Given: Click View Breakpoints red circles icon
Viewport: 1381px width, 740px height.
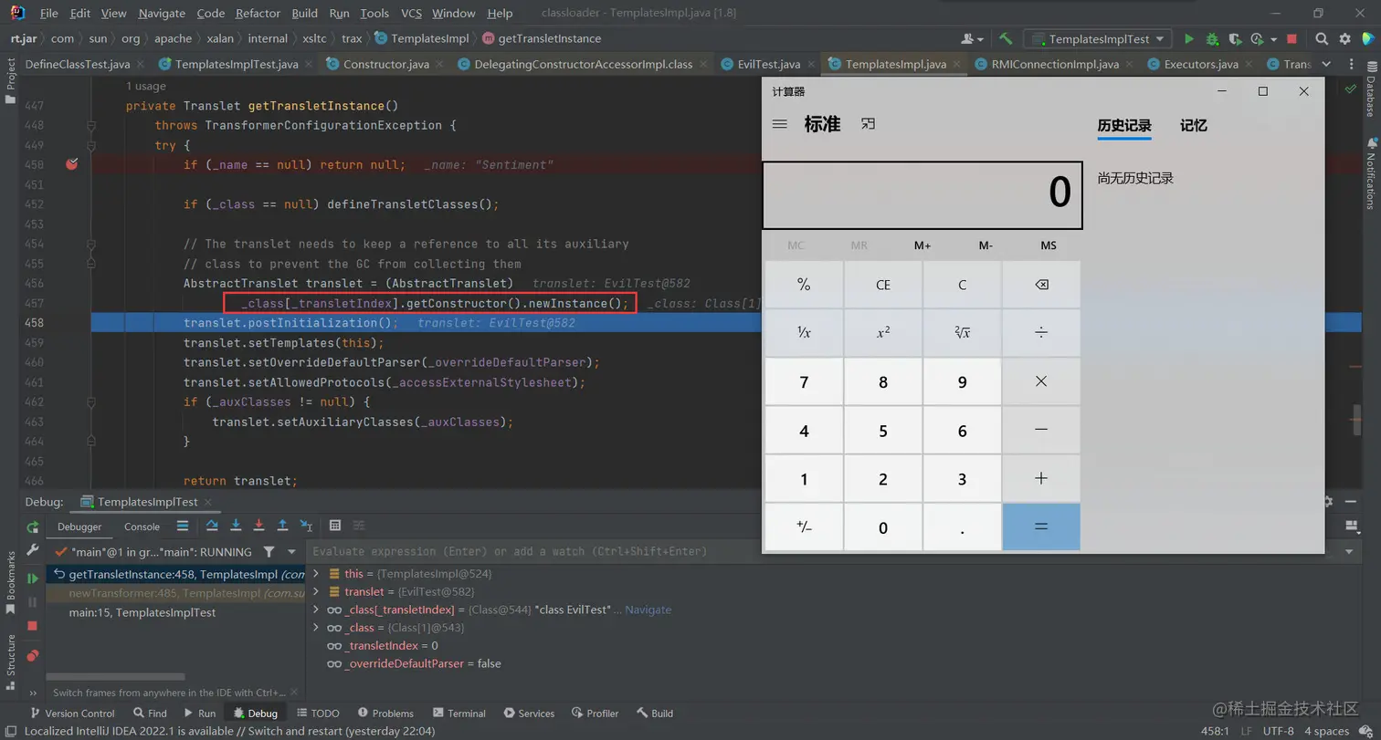Looking at the screenshot, I should pyautogui.click(x=33, y=655).
